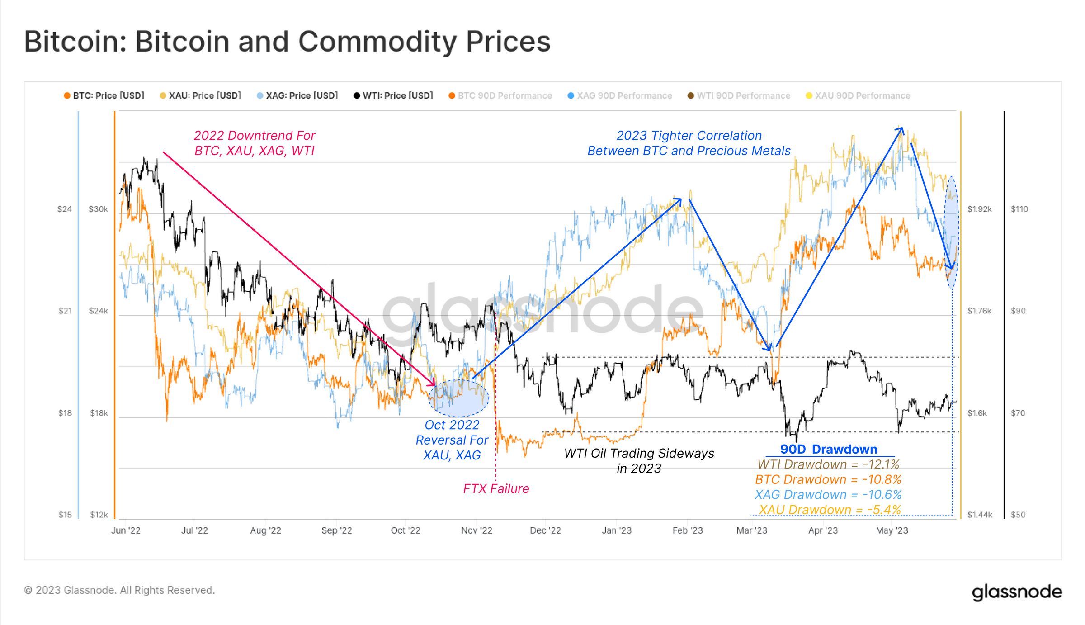Image resolution: width=1085 pixels, height=625 pixels.
Task: Click the 2022 Downtrend annotation text
Action: 255,143
